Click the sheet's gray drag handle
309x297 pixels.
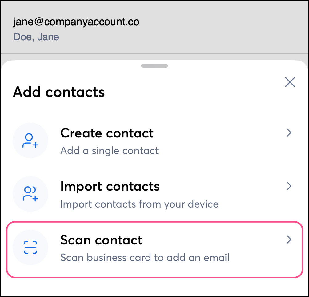pos(154,66)
